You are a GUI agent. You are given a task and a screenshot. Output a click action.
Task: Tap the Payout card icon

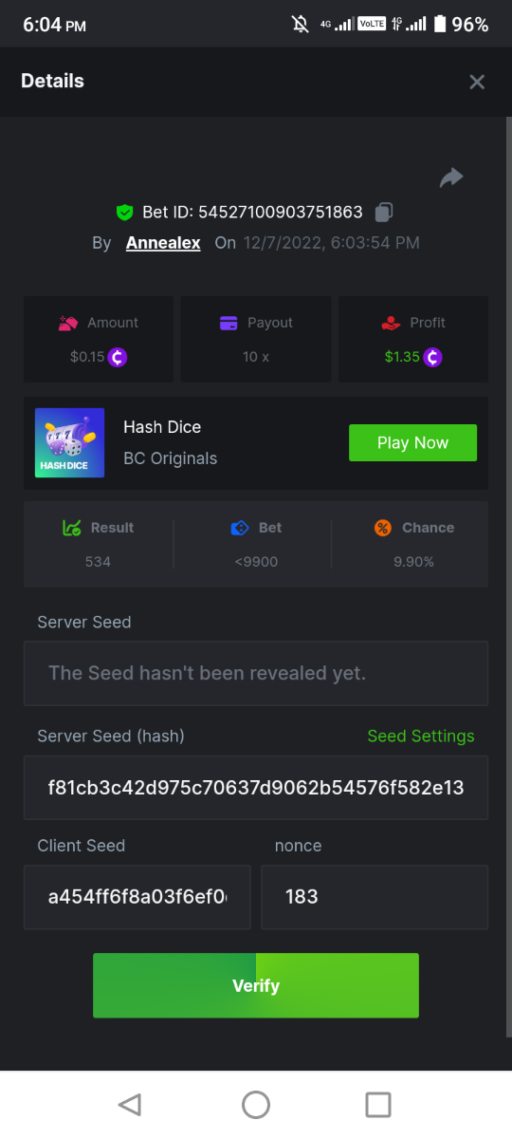coord(228,323)
